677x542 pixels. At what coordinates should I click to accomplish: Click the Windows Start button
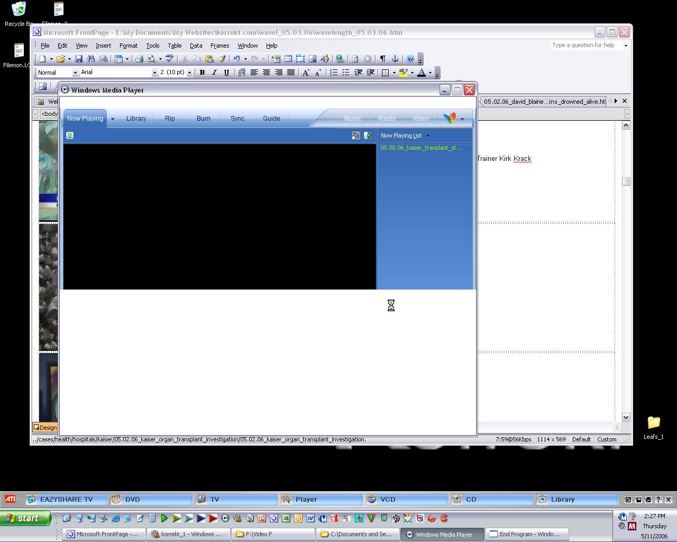25,518
